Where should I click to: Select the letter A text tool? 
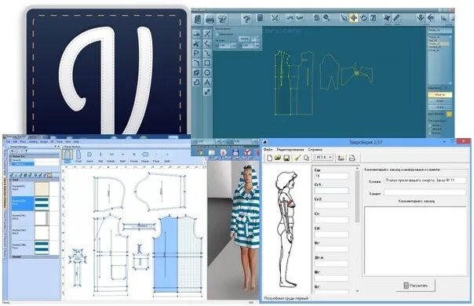click(207, 82)
